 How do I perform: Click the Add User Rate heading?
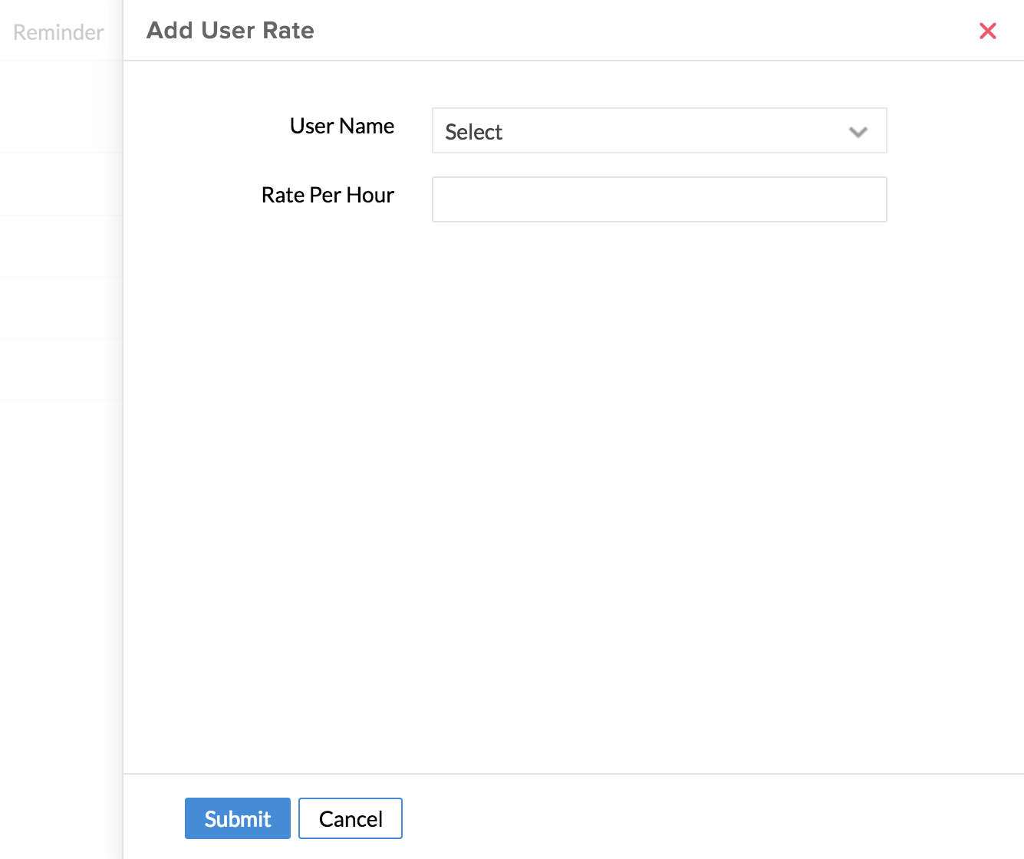click(x=230, y=31)
